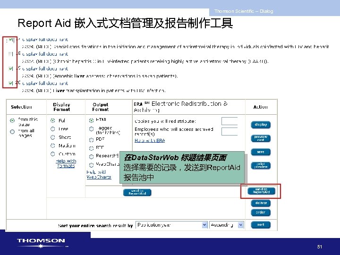Select Tagged (for tables) output radio
The height and width of the screenshot is (255, 340).
[x=91, y=129]
